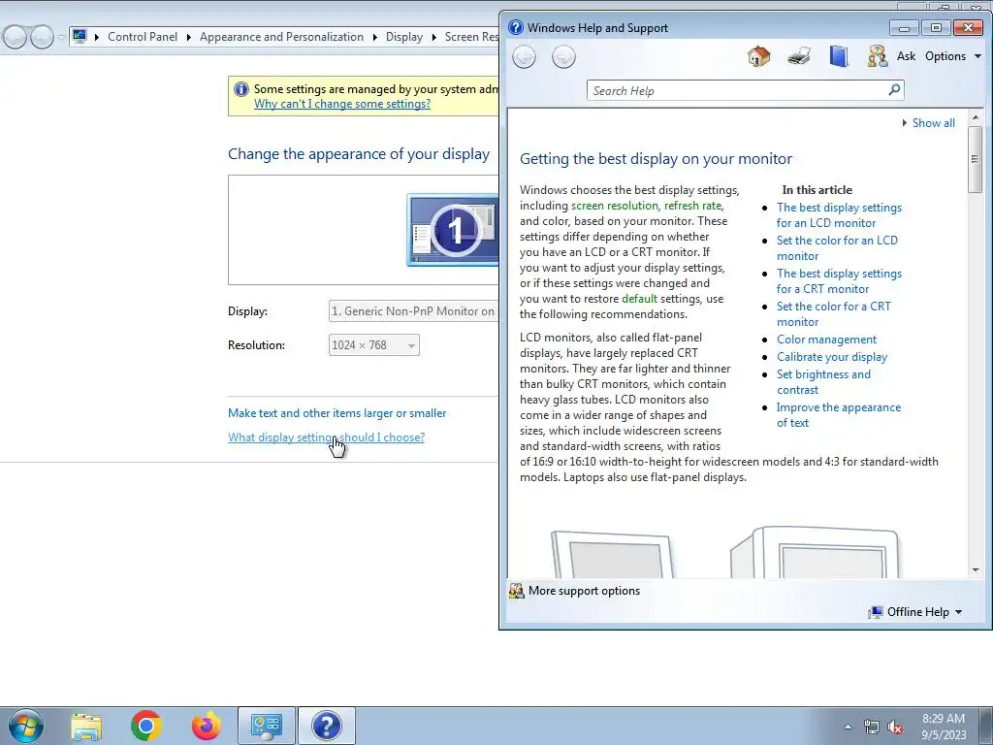This screenshot has height=745, width=993.
Task: Click the search magnifier in Help
Action: 894,90
